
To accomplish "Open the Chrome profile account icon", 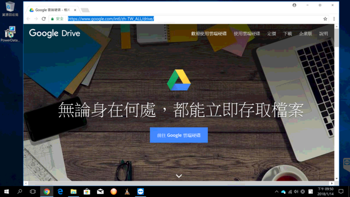I will 294,5.
